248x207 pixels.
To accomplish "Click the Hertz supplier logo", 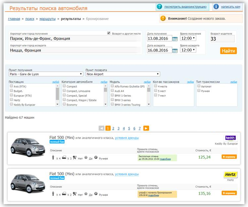I will coord(230,174).
